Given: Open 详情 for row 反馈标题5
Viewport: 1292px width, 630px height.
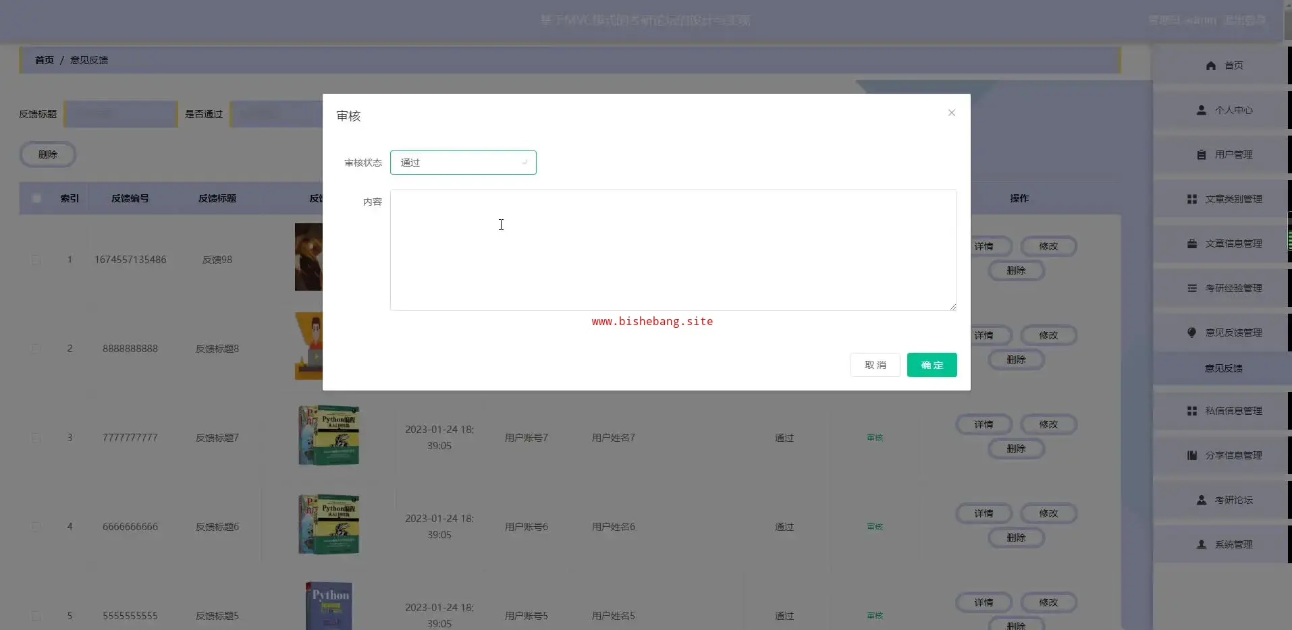Looking at the screenshot, I should point(984,602).
